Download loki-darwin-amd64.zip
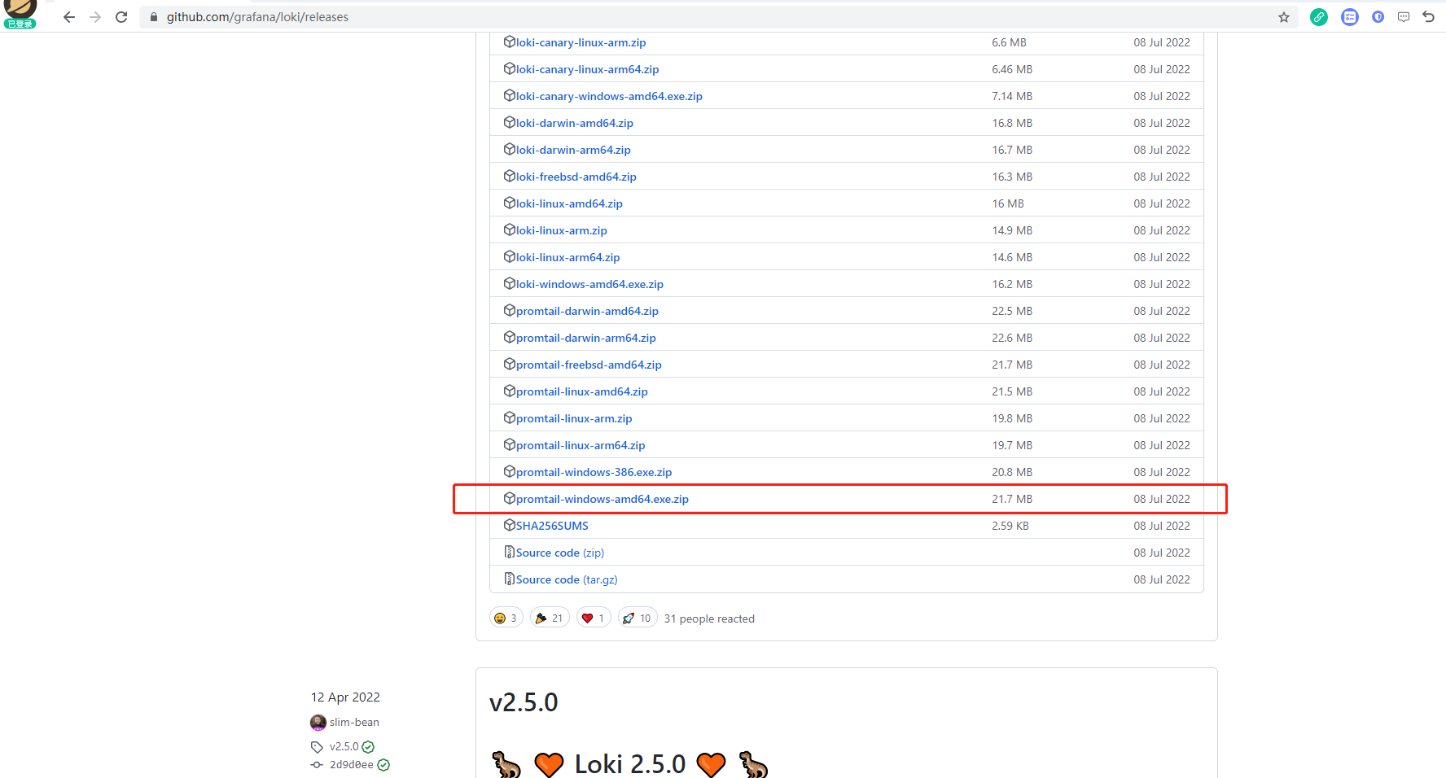This screenshot has width=1446, height=778. 574,123
